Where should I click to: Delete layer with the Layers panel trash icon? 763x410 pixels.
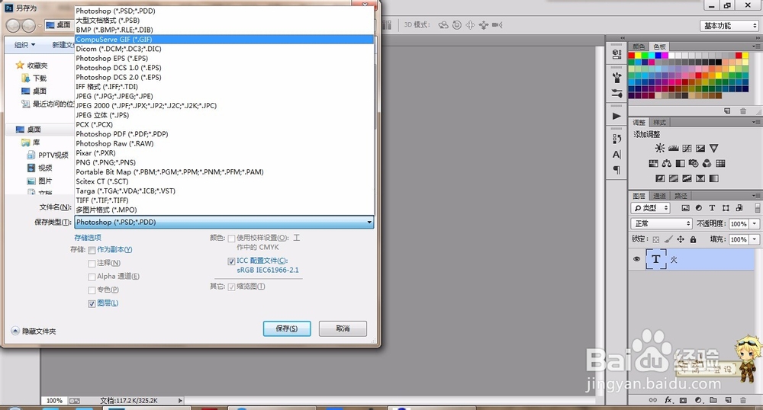(x=743, y=400)
